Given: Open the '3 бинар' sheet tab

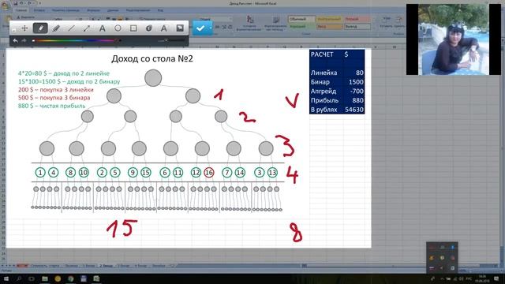Looking at the screenshot, I should pyautogui.click(x=123, y=266).
